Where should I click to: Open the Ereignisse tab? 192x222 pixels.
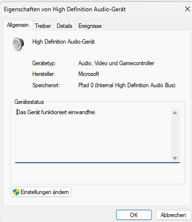coord(90,26)
